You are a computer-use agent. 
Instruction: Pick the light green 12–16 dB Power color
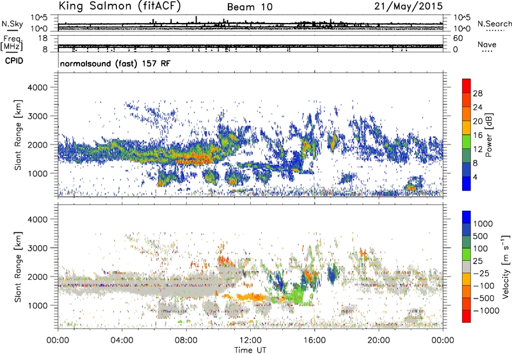pos(467,141)
